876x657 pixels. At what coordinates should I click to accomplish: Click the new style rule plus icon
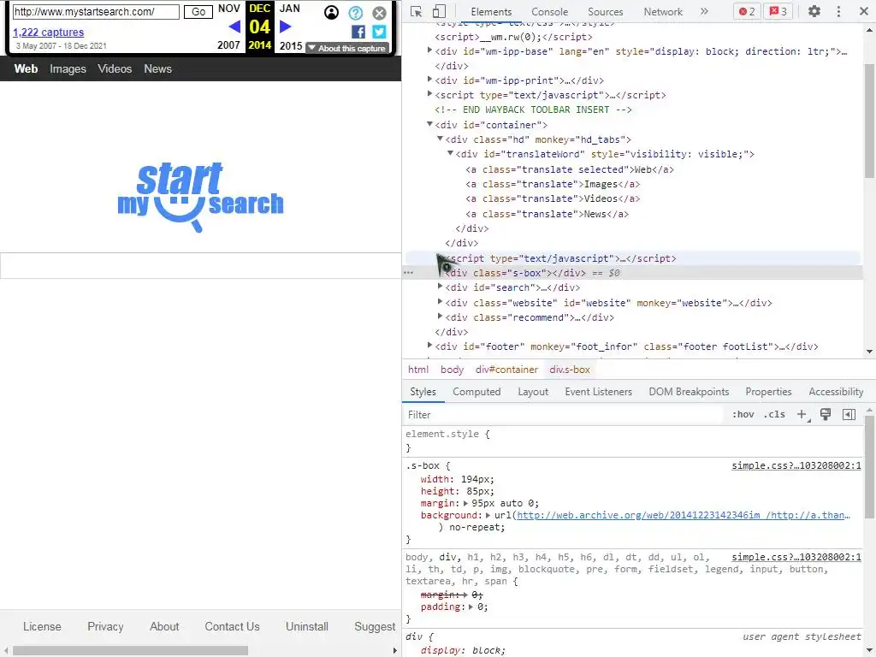pyautogui.click(x=802, y=415)
